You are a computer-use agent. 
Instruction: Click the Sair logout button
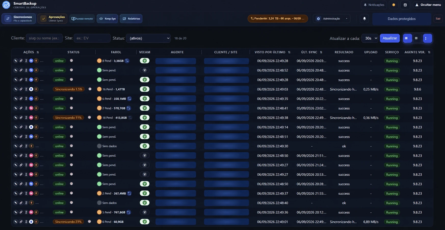click(x=438, y=19)
